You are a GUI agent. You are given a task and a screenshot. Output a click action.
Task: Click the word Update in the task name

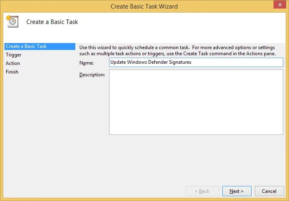[x=118, y=62]
